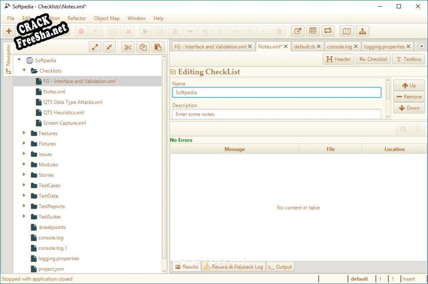The width and height of the screenshot is (428, 284).
Task: Click the scissors cut icon
Action: click(x=128, y=47)
